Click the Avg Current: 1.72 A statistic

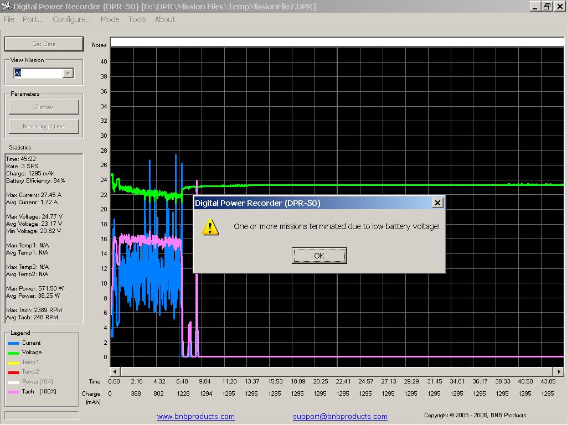[32, 203]
